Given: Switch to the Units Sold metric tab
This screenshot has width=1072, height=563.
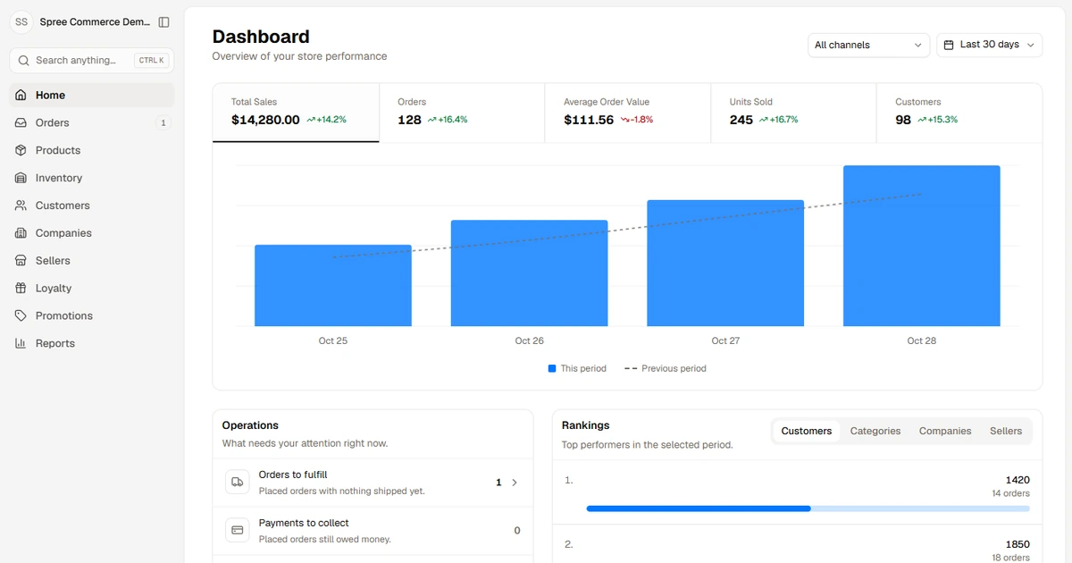Looking at the screenshot, I should 794,113.
